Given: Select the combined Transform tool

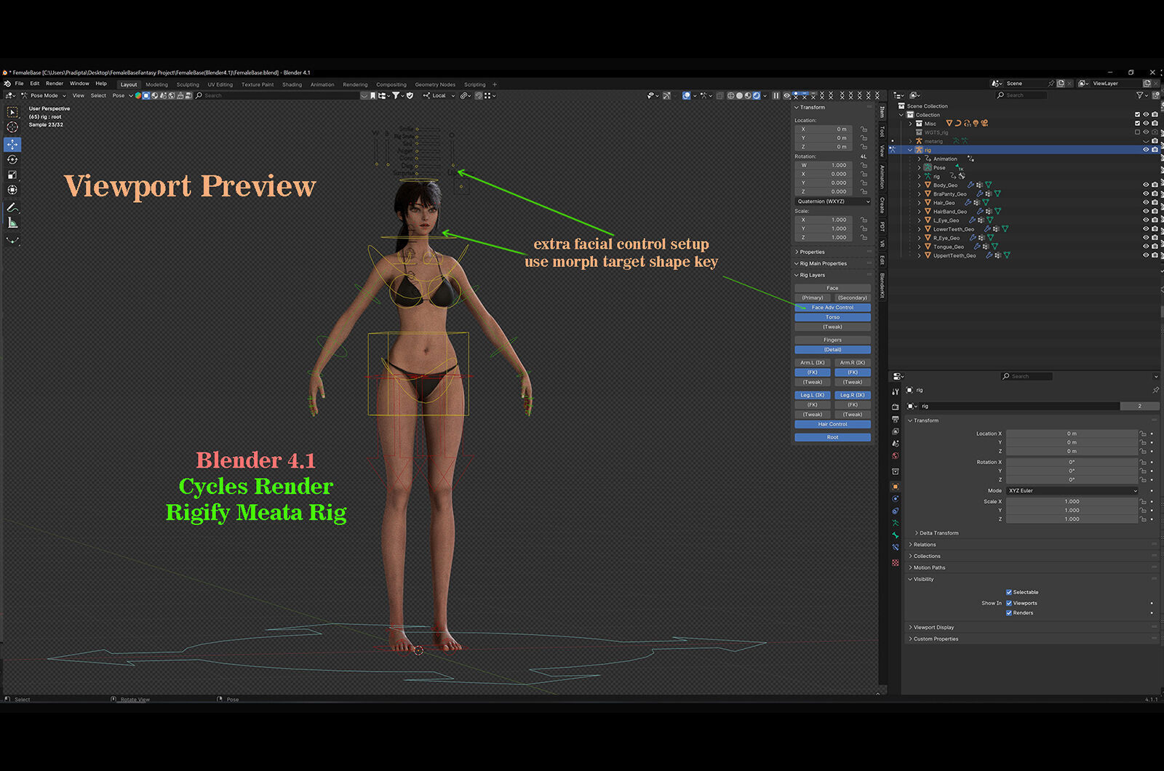Looking at the screenshot, I should point(12,190).
